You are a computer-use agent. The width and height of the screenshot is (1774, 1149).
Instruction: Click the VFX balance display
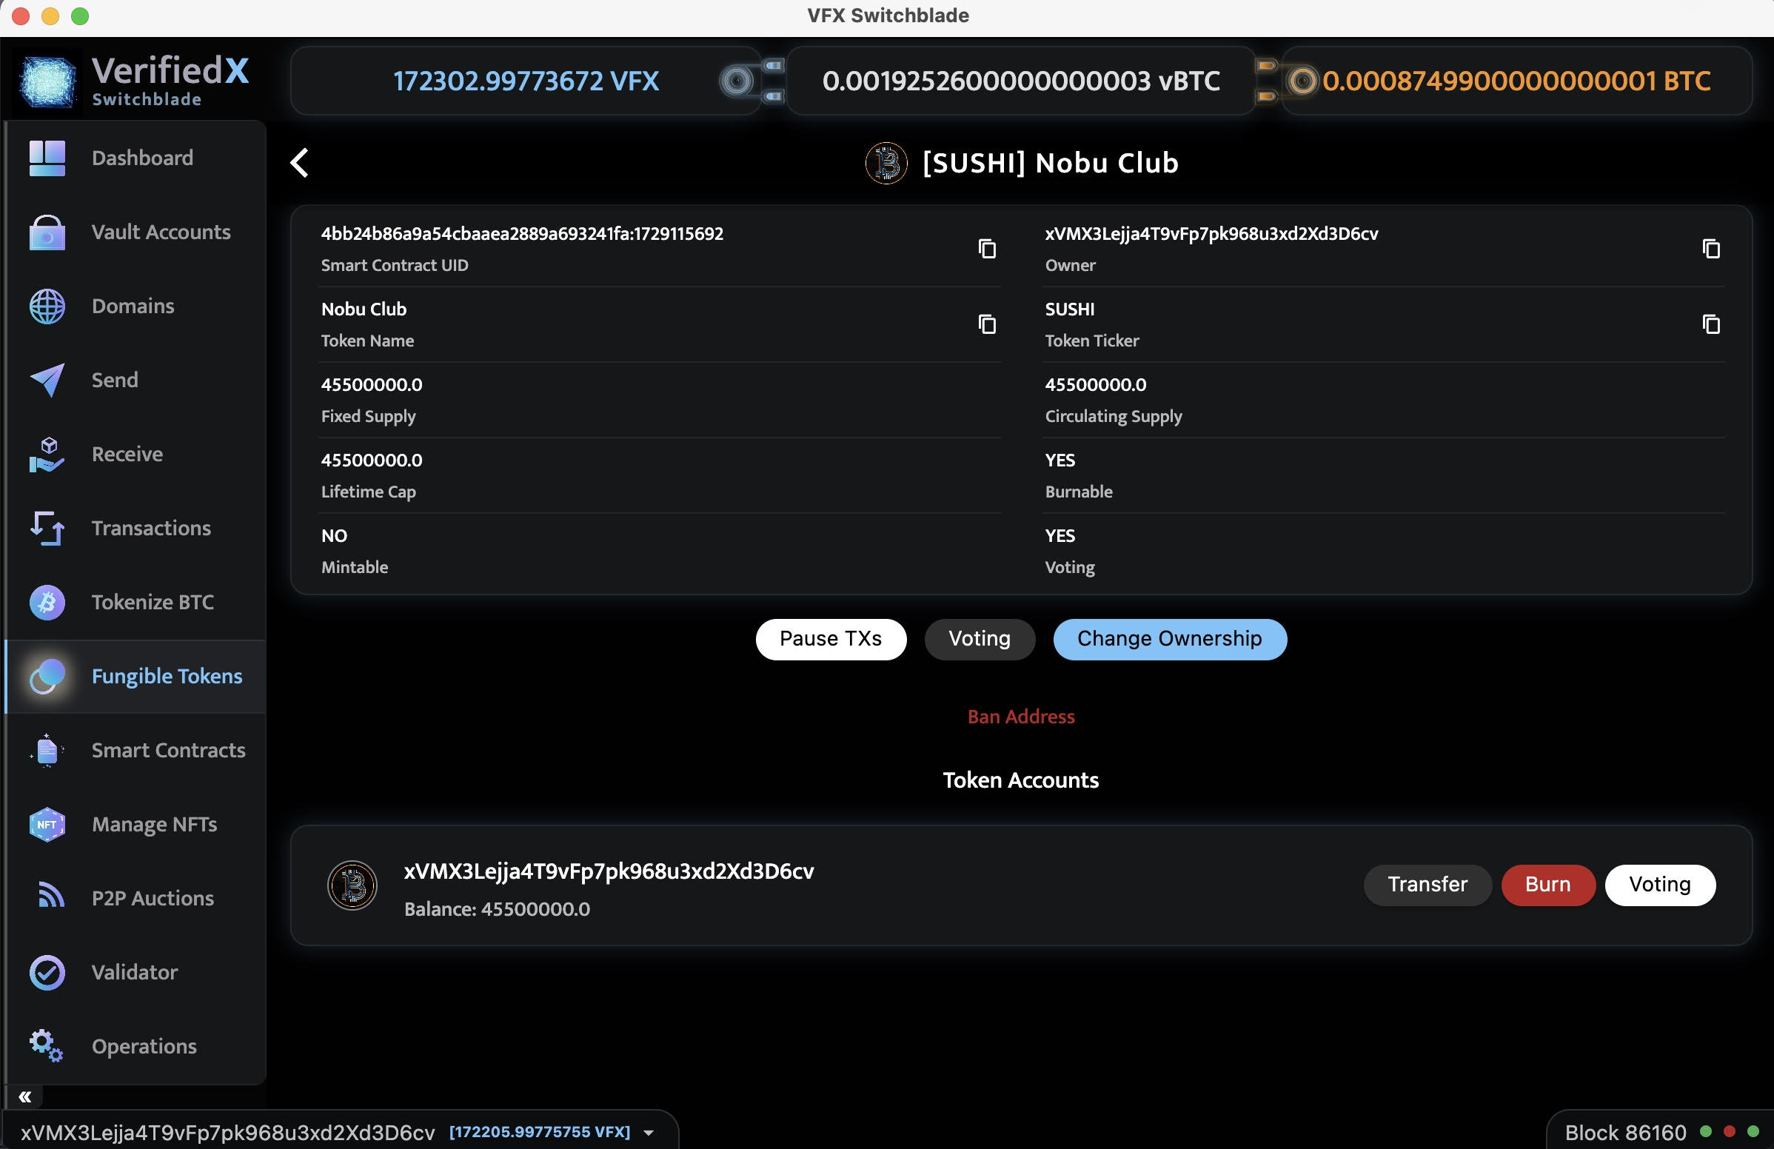coord(526,81)
